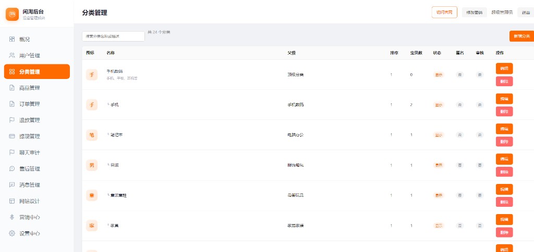Click the 超级管理员 account label
This screenshot has height=252, width=534.
[502, 12]
